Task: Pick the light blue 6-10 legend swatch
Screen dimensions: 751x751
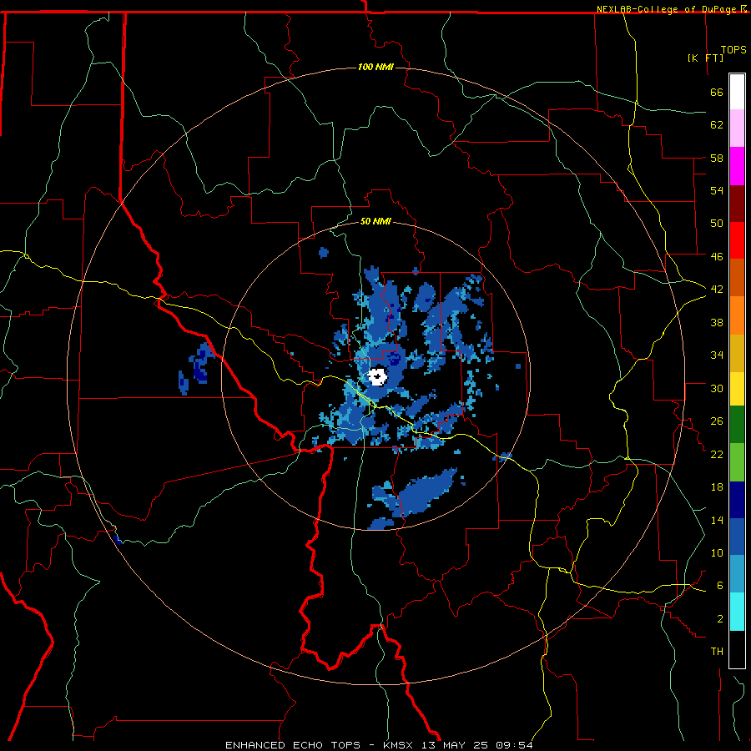Action: coord(737,574)
